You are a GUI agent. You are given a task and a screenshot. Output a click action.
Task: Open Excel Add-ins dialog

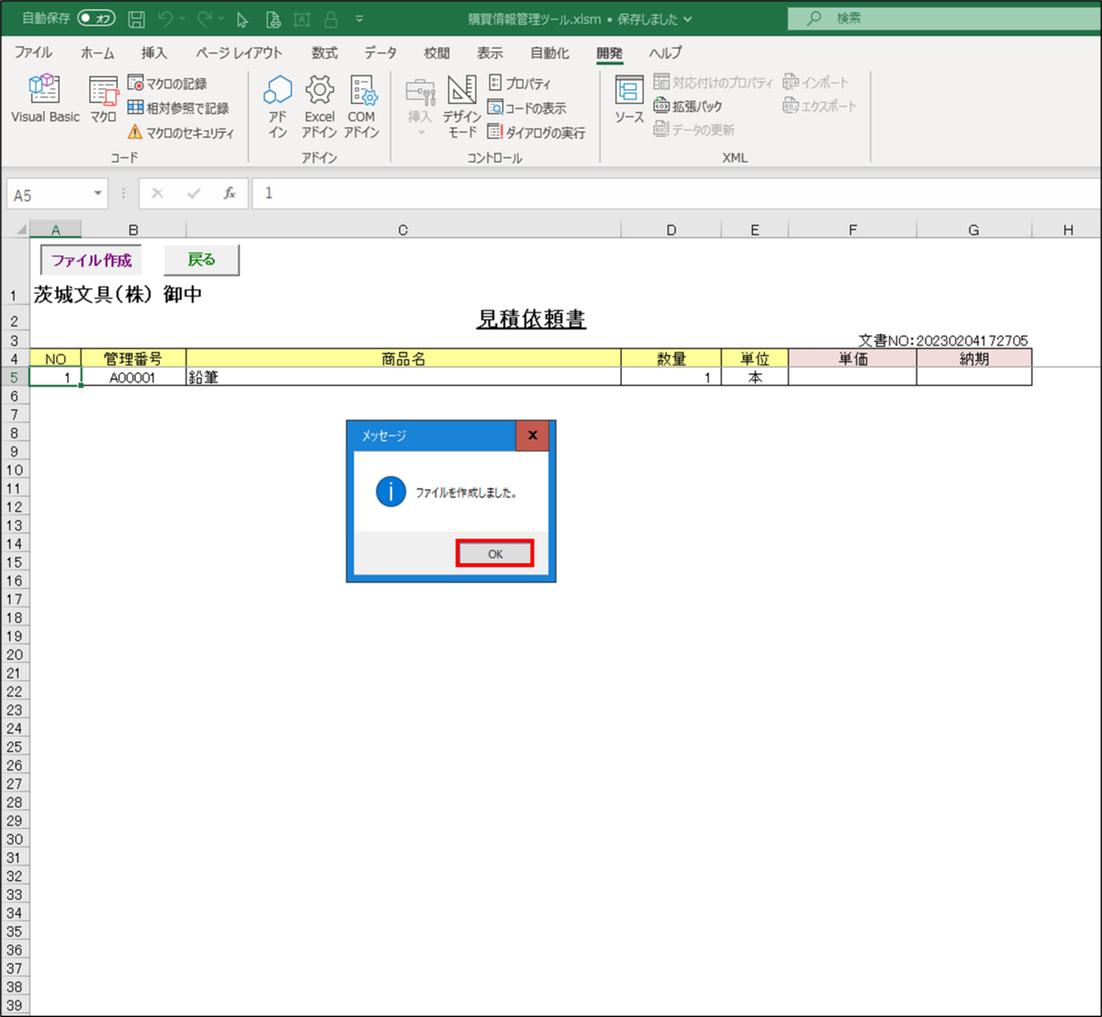click(x=320, y=107)
